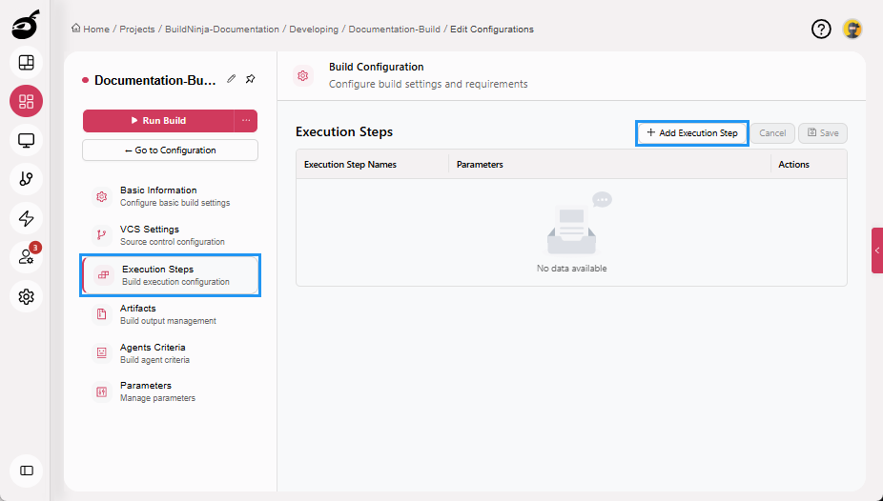Click the Parameters sliders icon
This screenshot has height=501, width=883.
click(x=101, y=391)
